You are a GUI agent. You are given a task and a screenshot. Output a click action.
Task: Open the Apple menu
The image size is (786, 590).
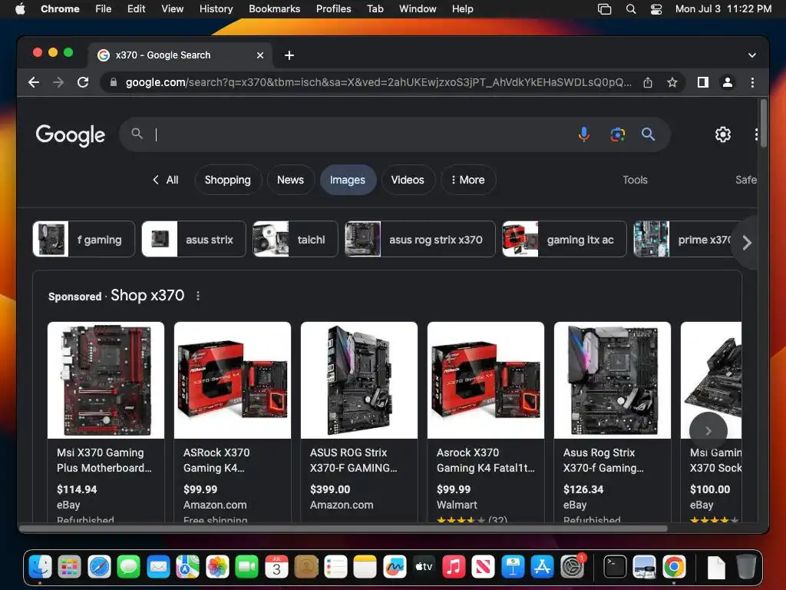click(x=20, y=8)
